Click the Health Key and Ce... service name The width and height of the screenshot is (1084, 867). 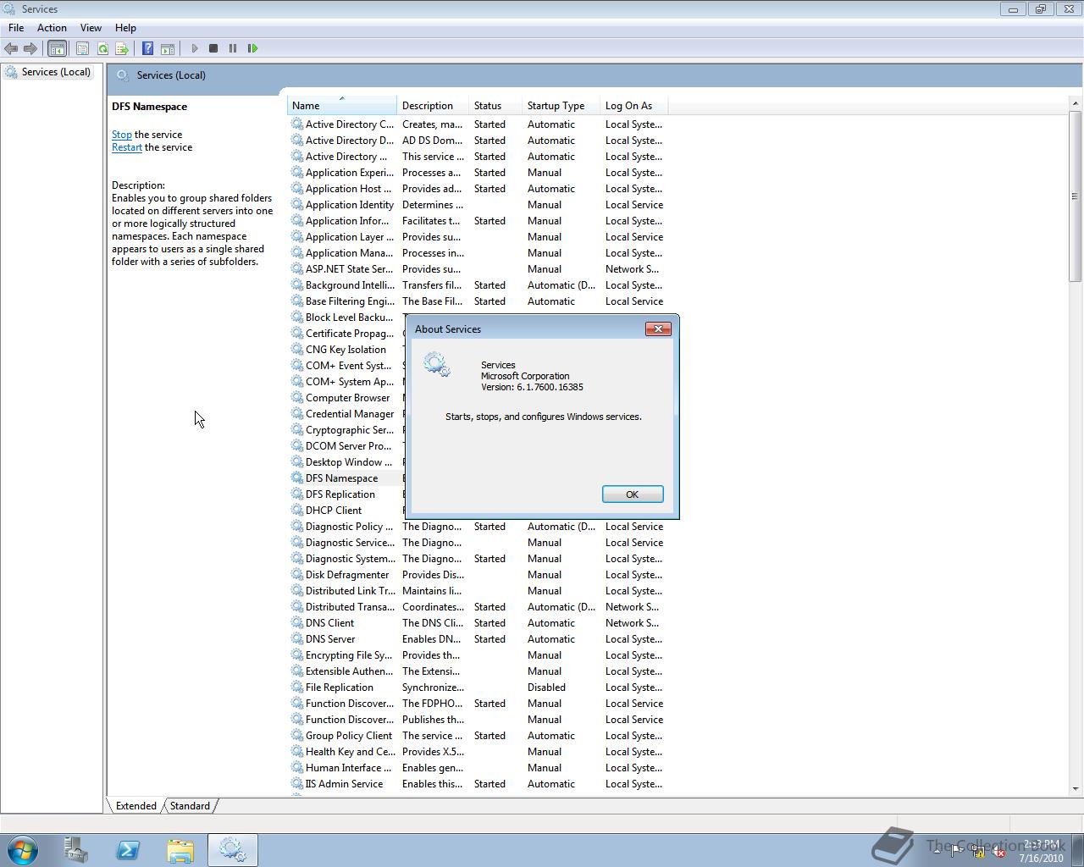(x=350, y=752)
